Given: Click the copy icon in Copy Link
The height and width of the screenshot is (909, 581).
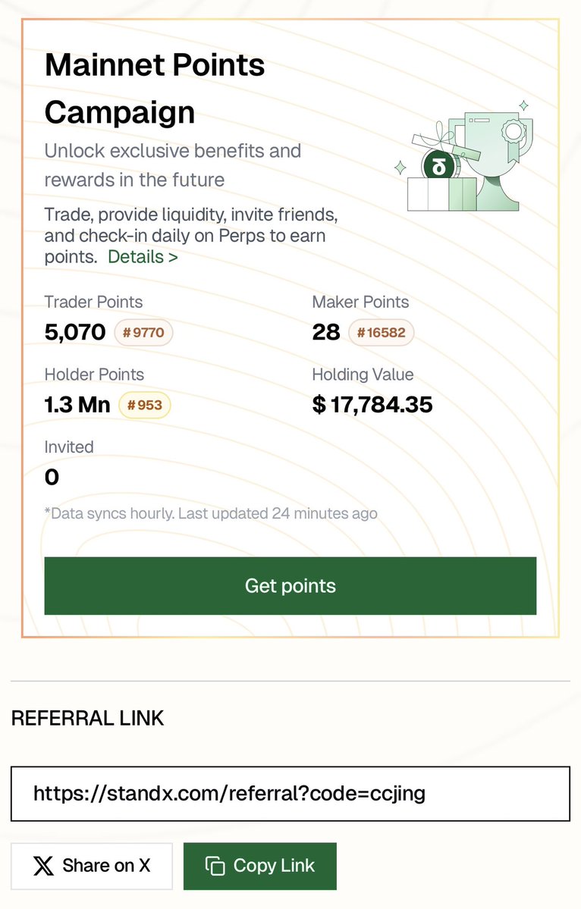Looking at the screenshot, I should pyautogui.click(x=215, y=866).
